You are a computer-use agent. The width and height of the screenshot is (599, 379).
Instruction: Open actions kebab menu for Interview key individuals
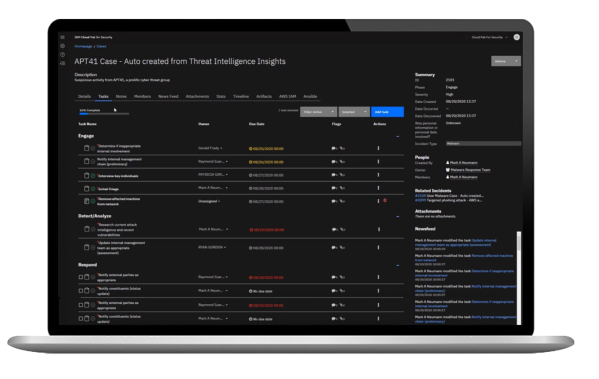point(378,175)
